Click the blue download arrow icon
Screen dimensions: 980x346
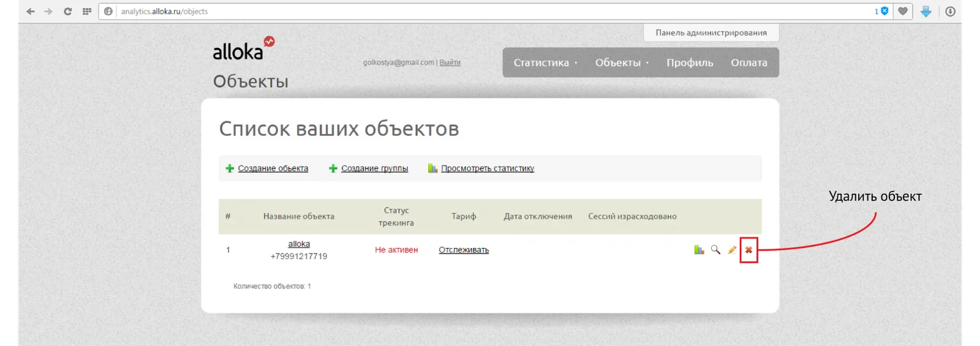click(926, 12)
